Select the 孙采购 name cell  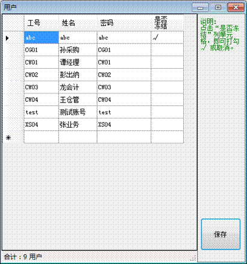click(x=78, y=50)
